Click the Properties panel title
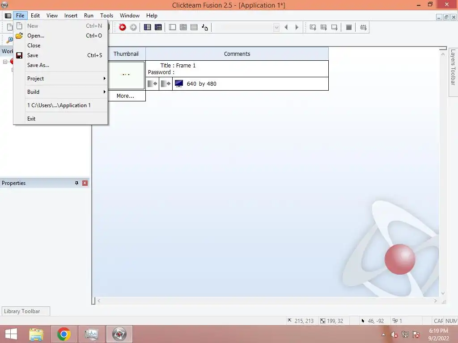 [14, 183]
